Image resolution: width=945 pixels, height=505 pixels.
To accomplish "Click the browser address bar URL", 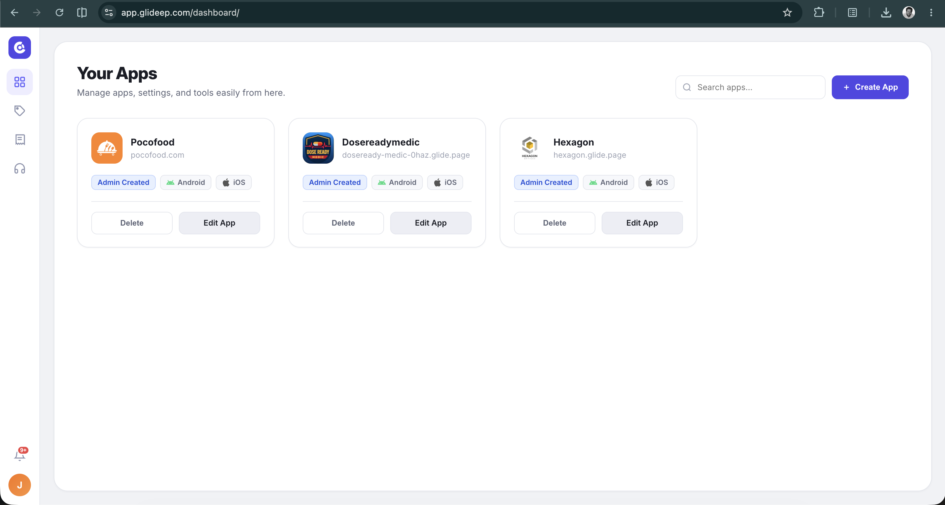I will pyautogui.click(x=180, y=13).
